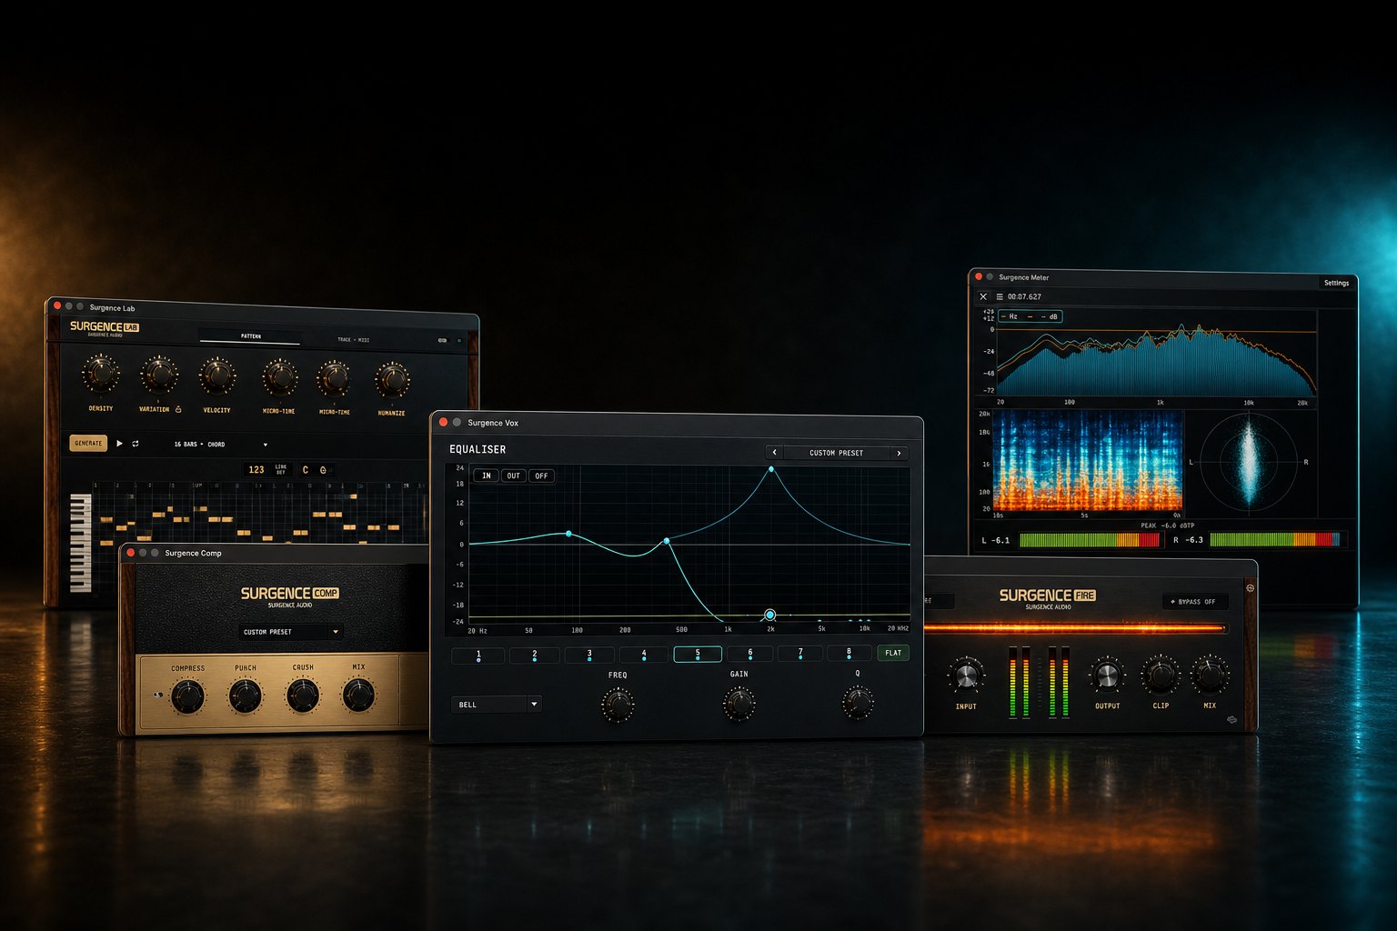This screenshot has width=1397, height=931.
Task: Select previous preset arrow in Surgence Vox
Action: click(x=774, y=453)
